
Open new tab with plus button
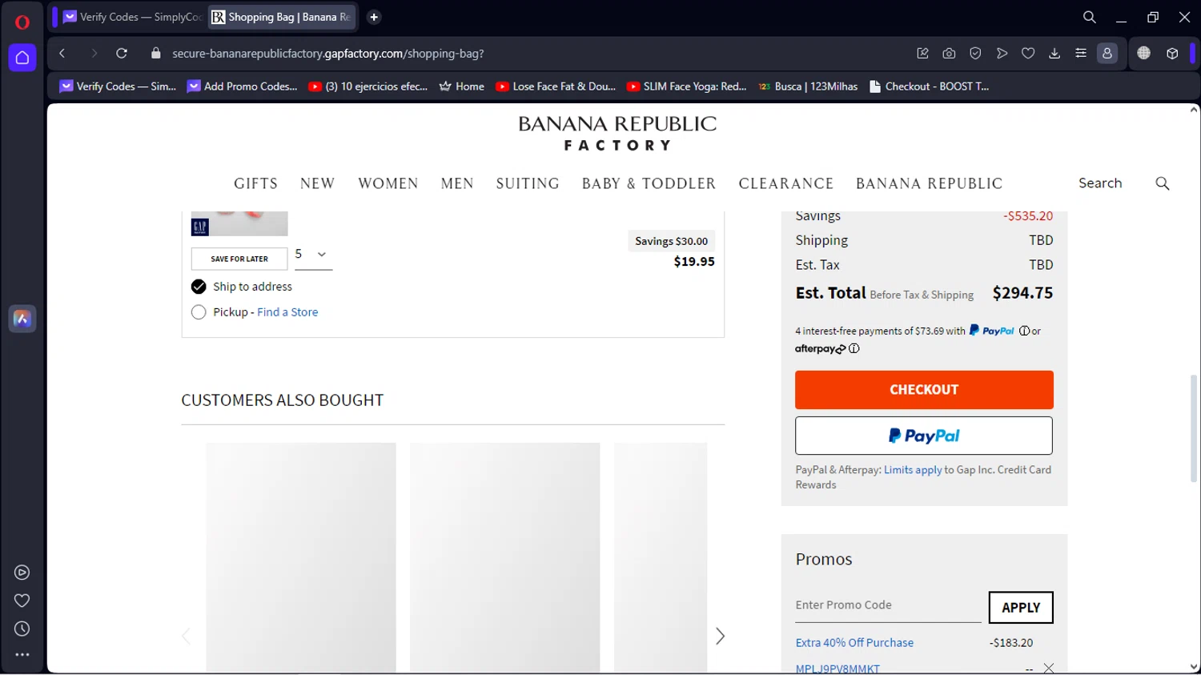374,17
